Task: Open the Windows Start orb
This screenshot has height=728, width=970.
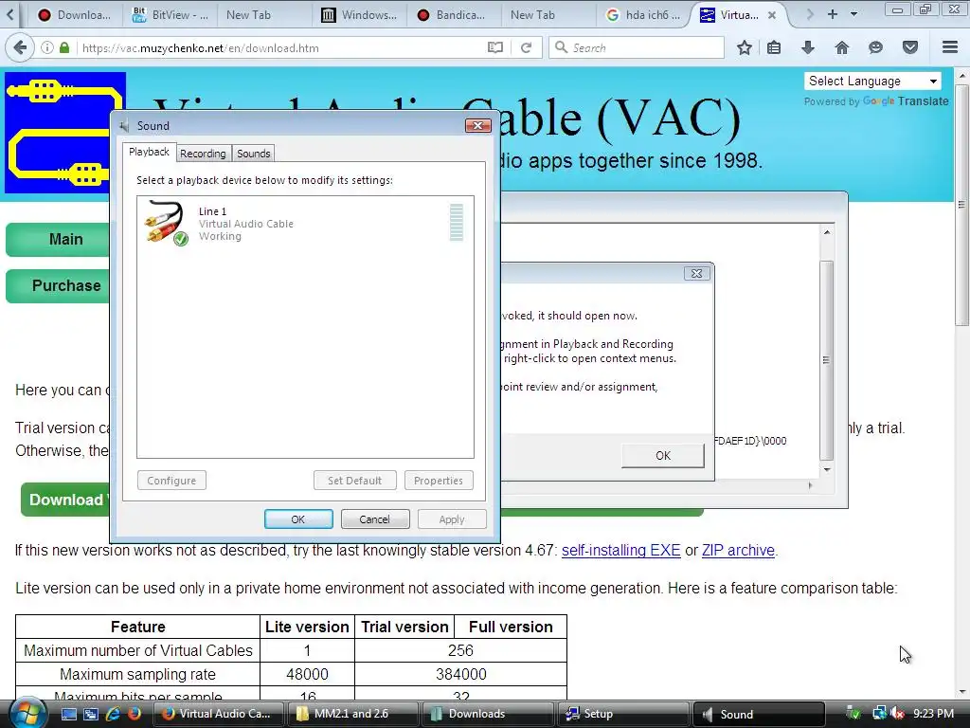Action: pyautogui.click(x=27, y=713)
